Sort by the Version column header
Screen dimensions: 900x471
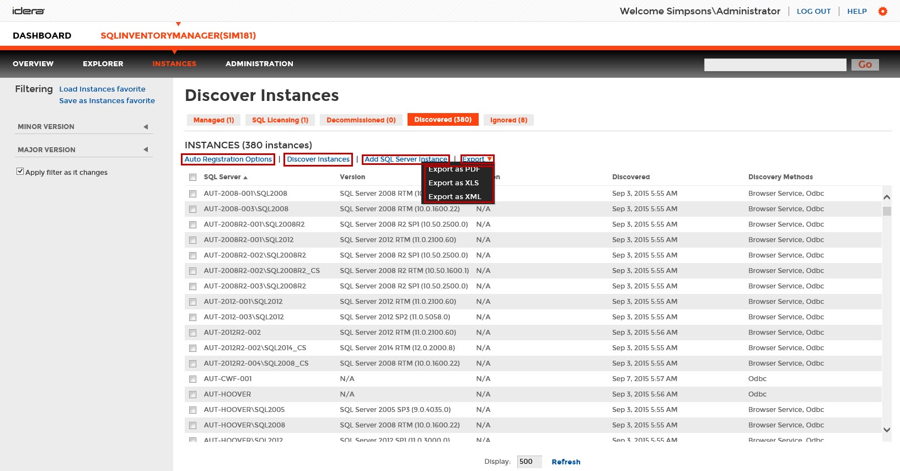352,177
